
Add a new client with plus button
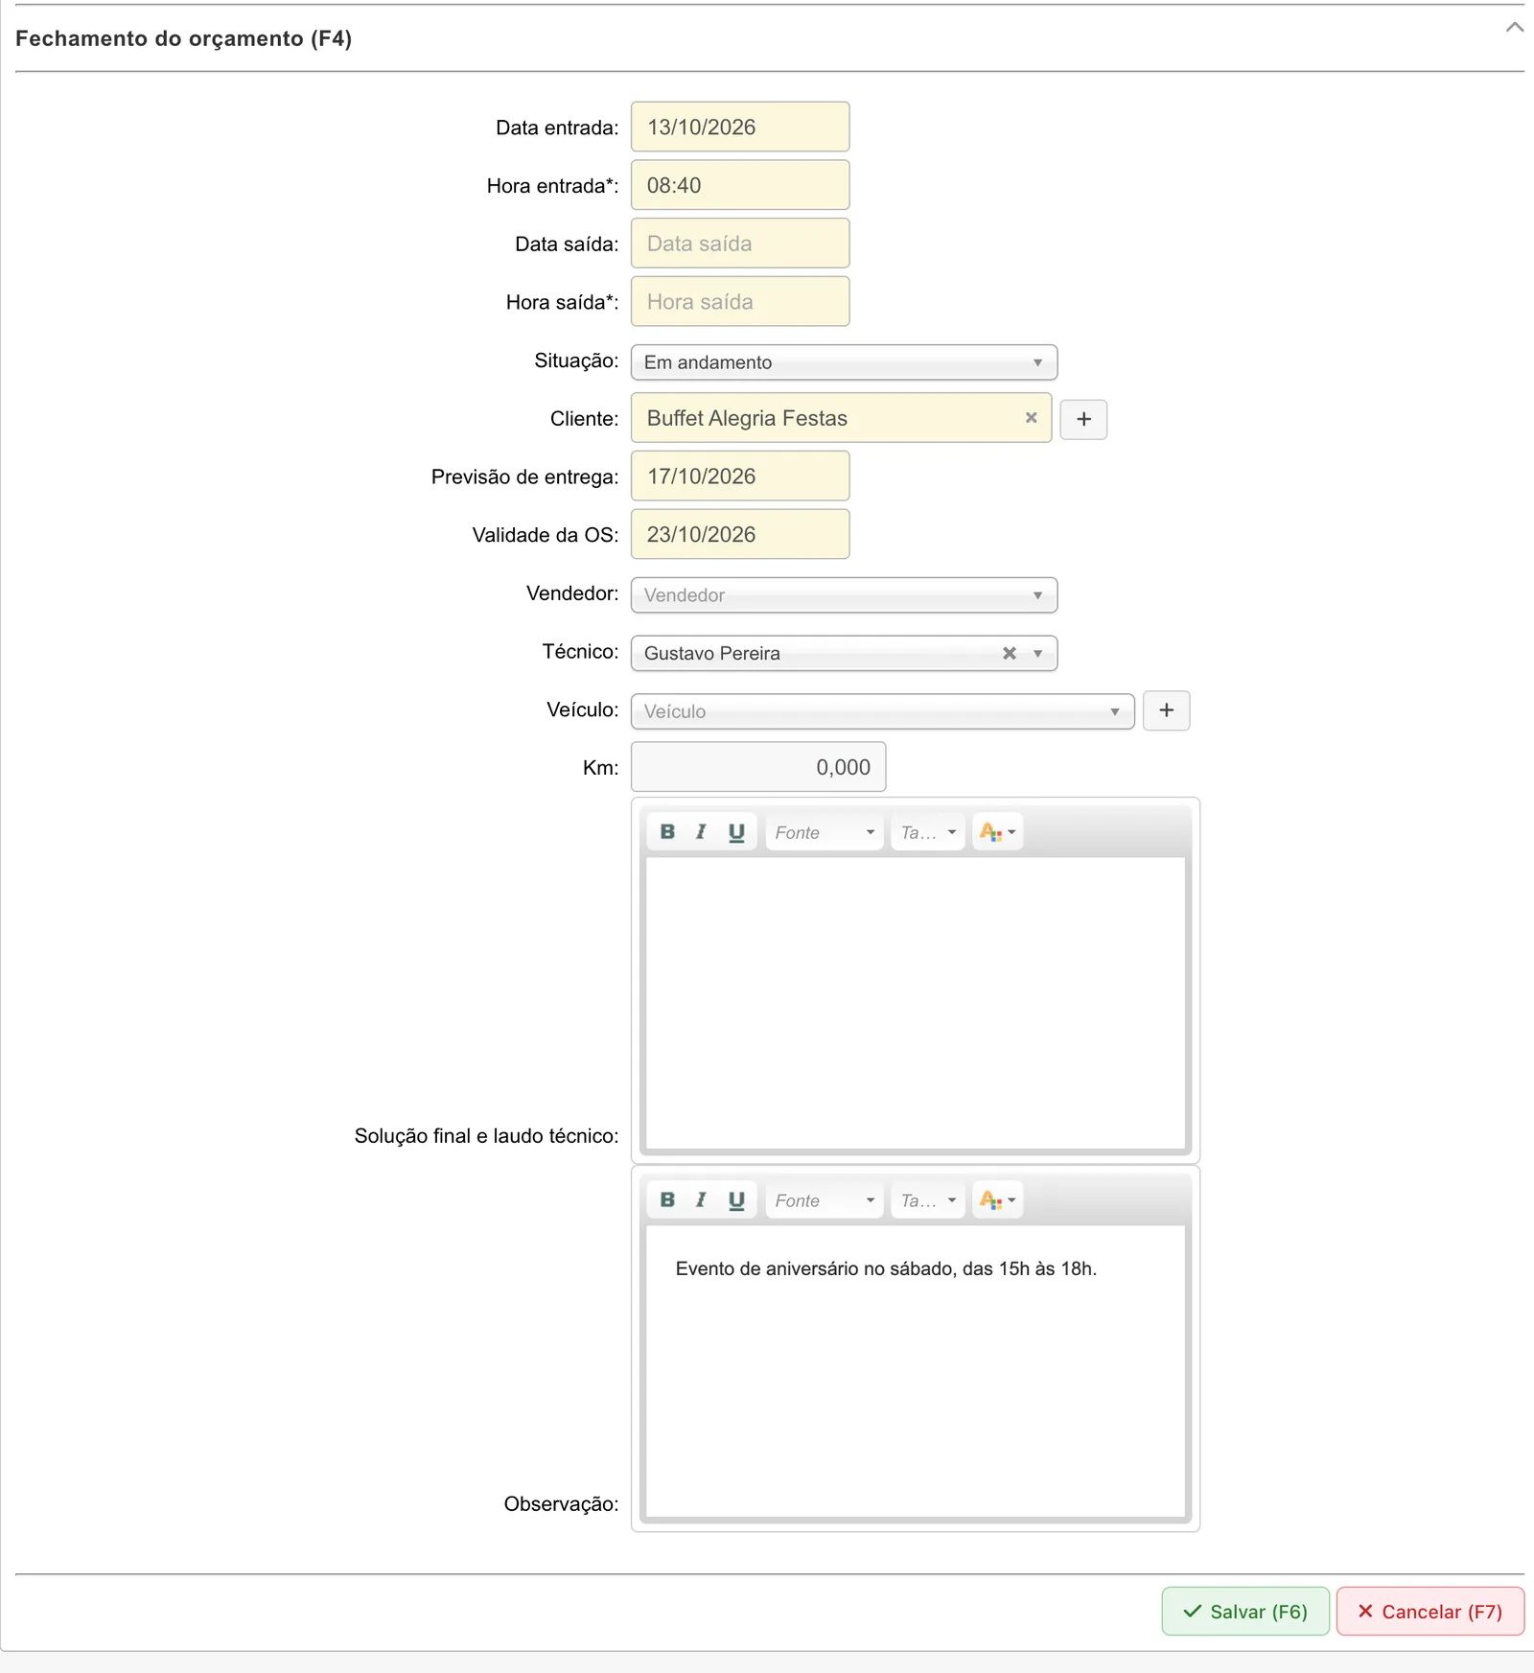1084,419
